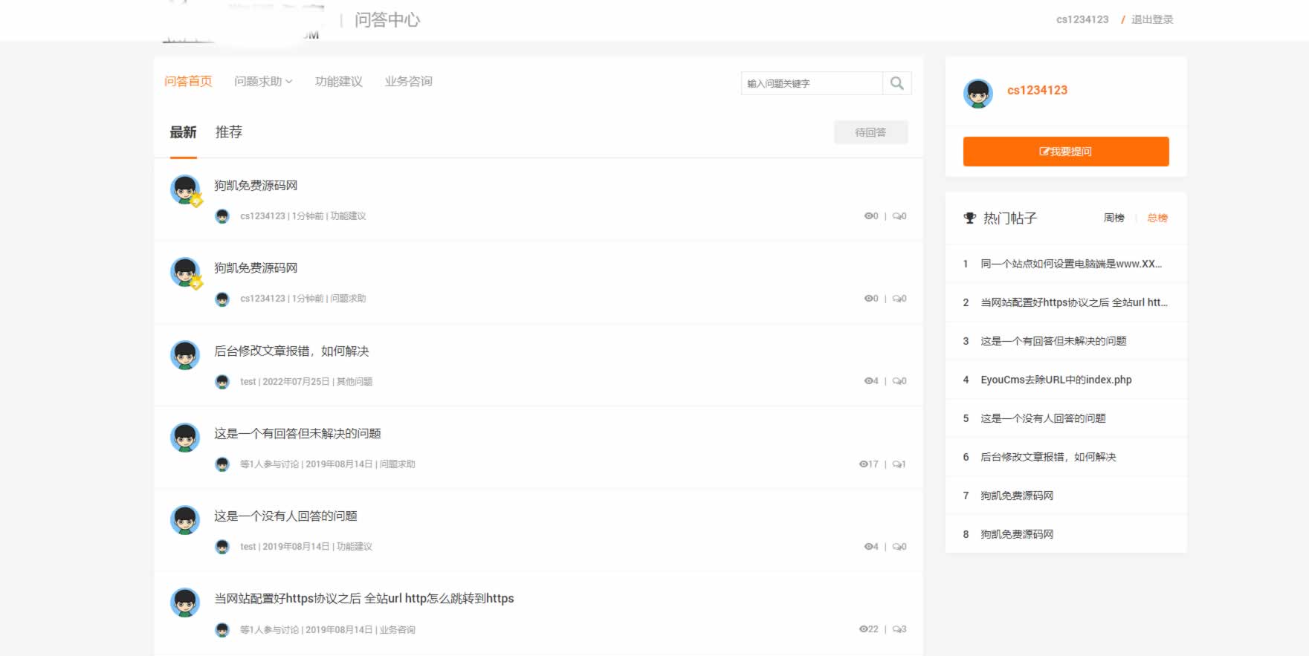The image size is (1309, 656).
Task: Open the 功能建议 navigation item
Action: click(x=338, y=82)
